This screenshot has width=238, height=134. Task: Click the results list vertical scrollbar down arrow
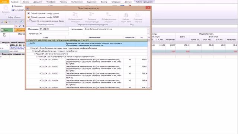point(149,87)
